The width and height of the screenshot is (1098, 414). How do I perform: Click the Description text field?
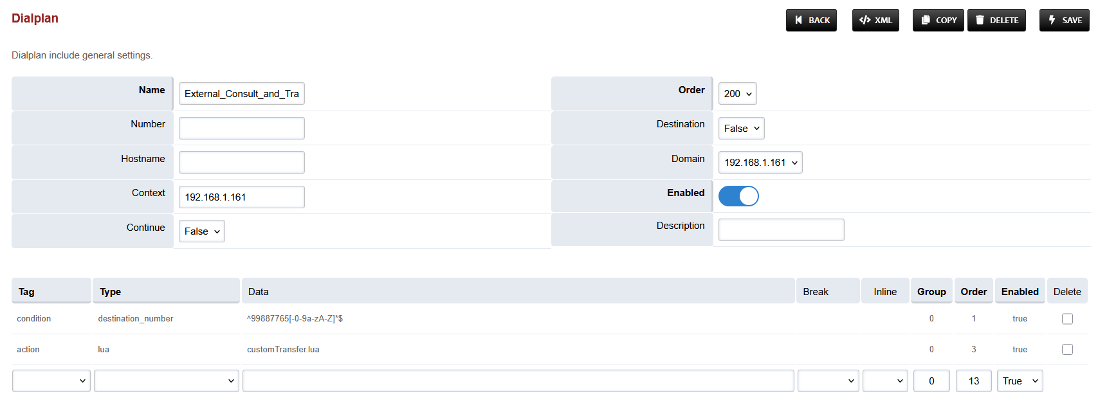781,230
